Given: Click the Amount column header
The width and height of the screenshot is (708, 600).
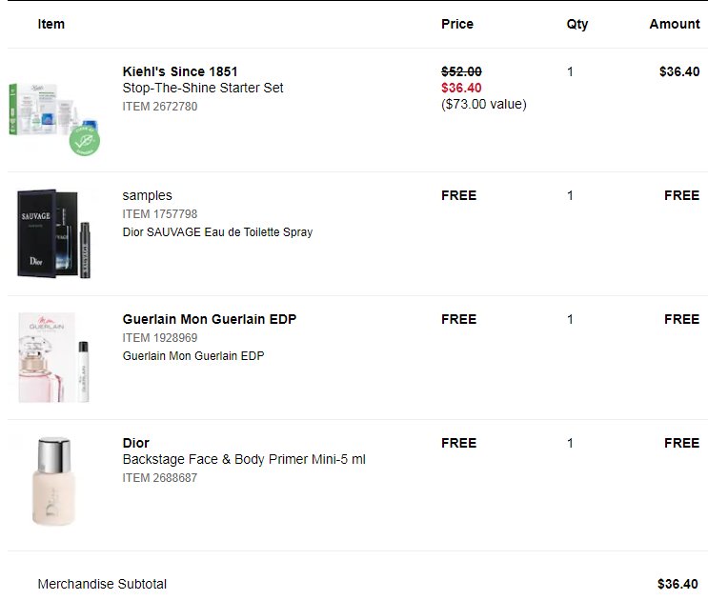Looking at the screenshot, I should [675, 24].
